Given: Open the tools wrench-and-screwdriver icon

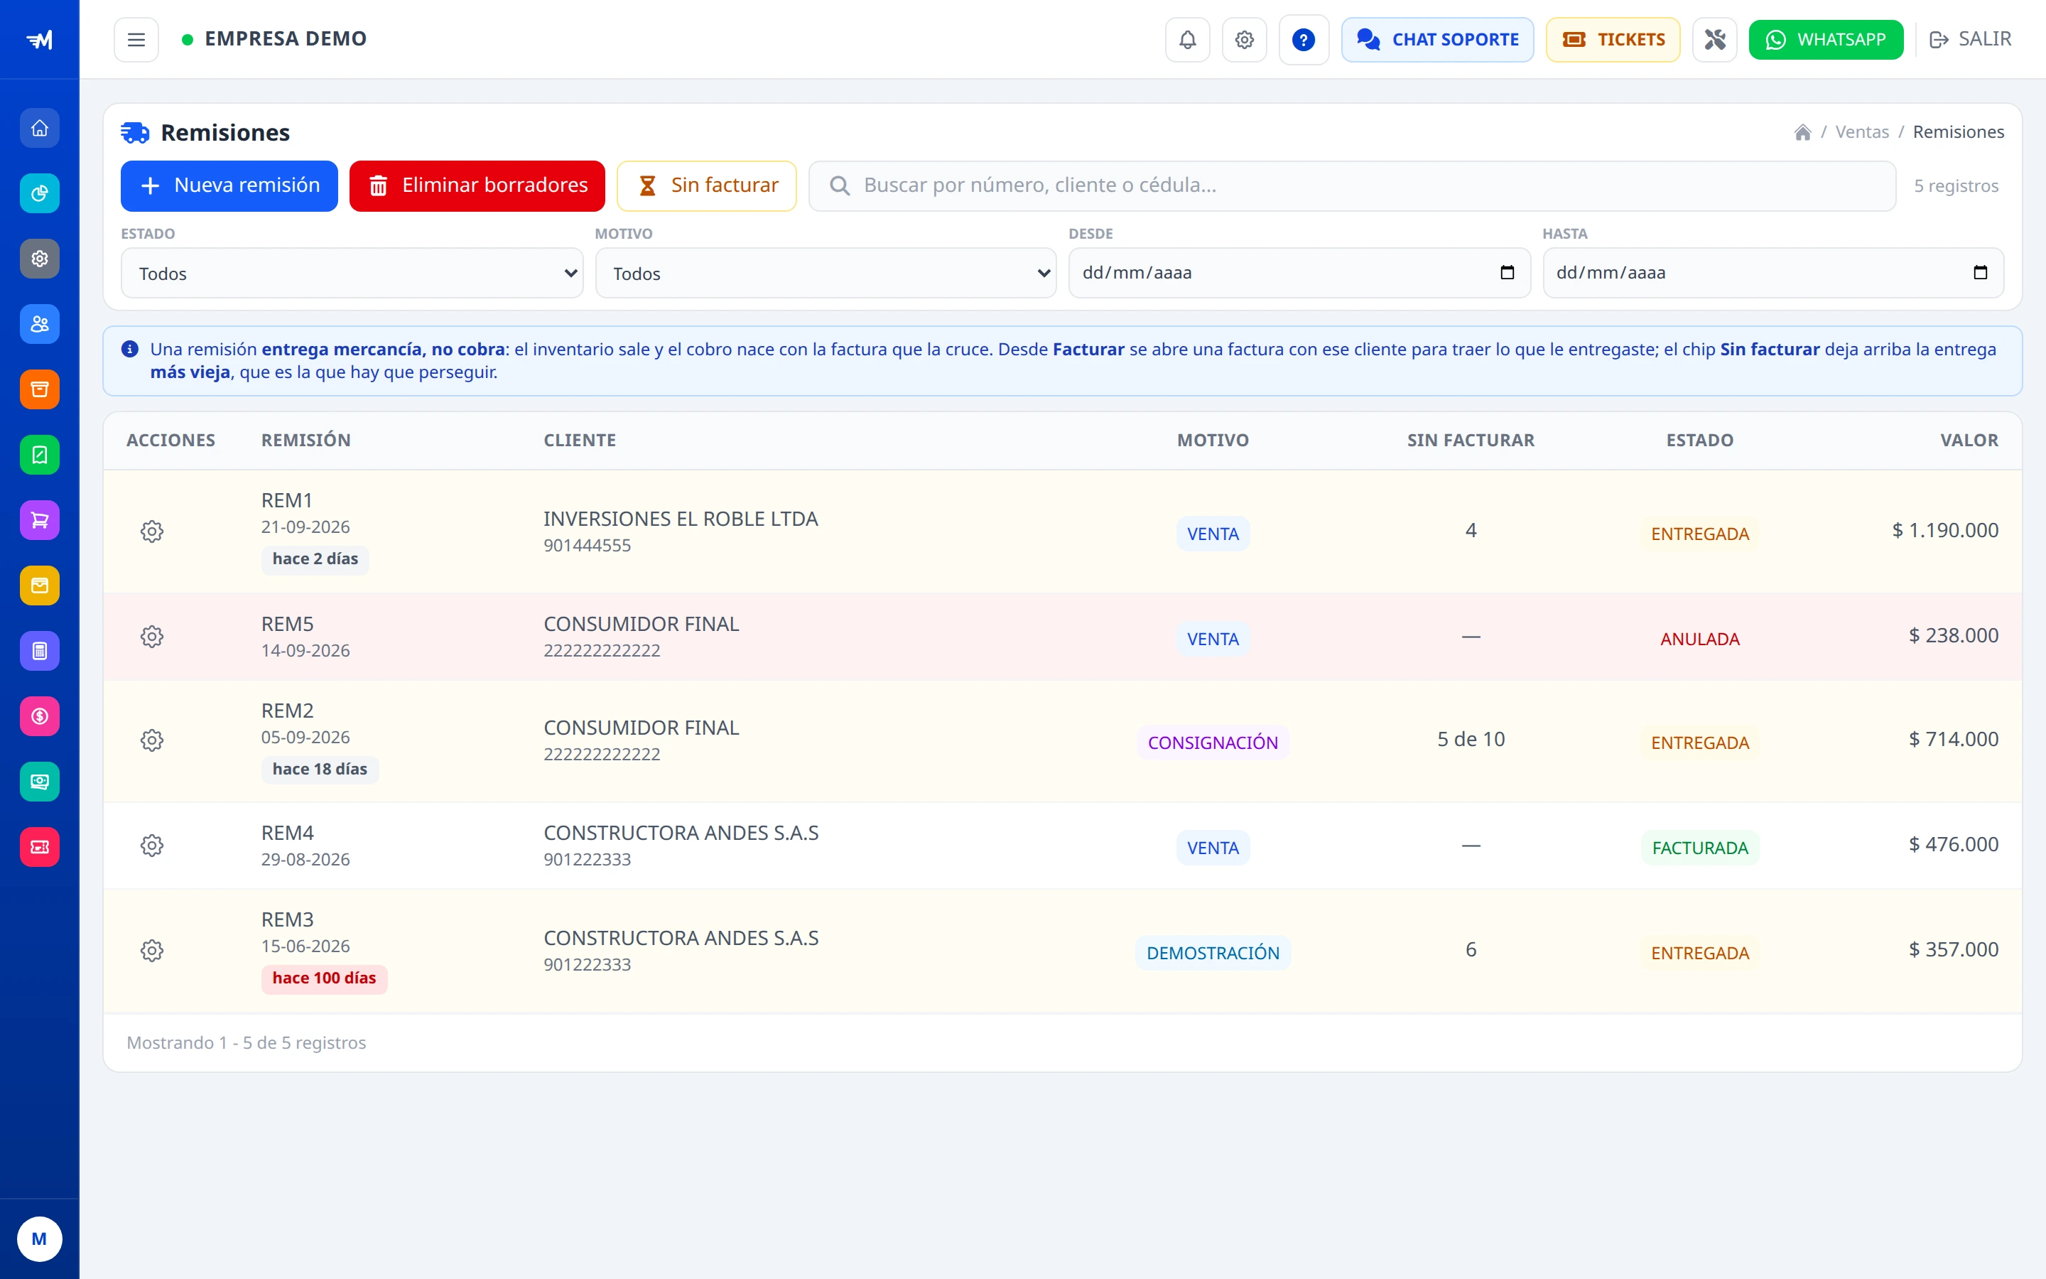Looking at the screenshot, I should point(1714,40).
